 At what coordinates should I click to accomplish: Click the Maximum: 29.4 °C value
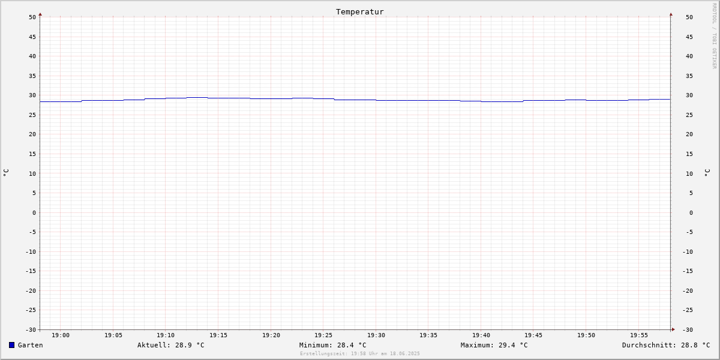pyautogui.click(x=494, y=345)
